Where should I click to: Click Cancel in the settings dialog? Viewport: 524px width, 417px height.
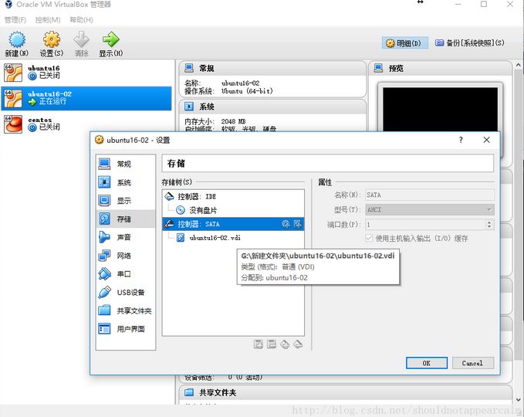472,363
